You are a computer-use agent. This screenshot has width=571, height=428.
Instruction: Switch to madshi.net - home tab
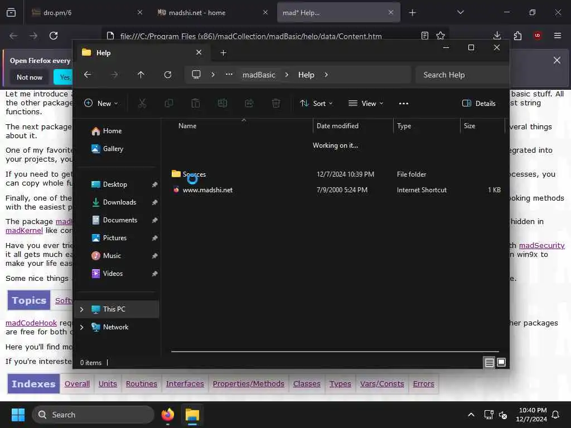point(212,13)
